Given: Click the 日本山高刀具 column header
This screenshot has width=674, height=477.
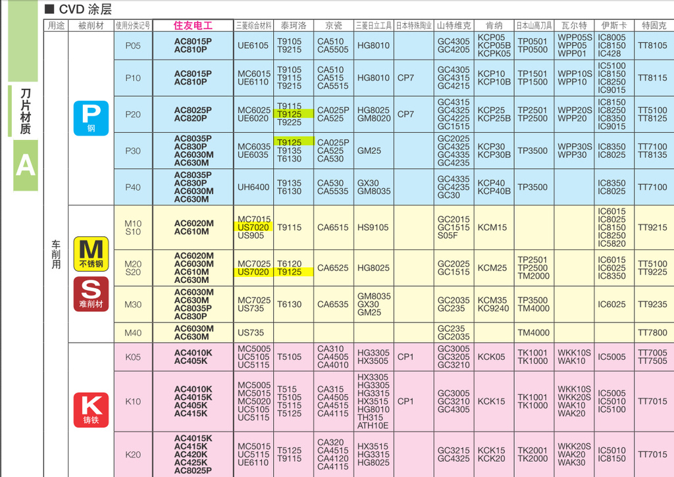Looking at the screenshot, I should (x=534, y=26).
